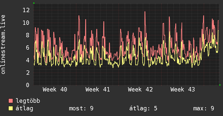Click the y-axis value 6
The image size is (223, 116).
click(x=28, y=47)
